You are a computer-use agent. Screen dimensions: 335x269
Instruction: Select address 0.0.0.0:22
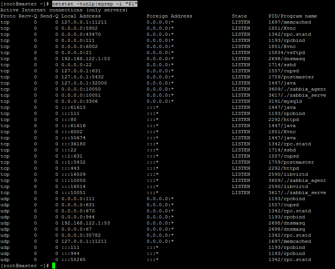77,65
